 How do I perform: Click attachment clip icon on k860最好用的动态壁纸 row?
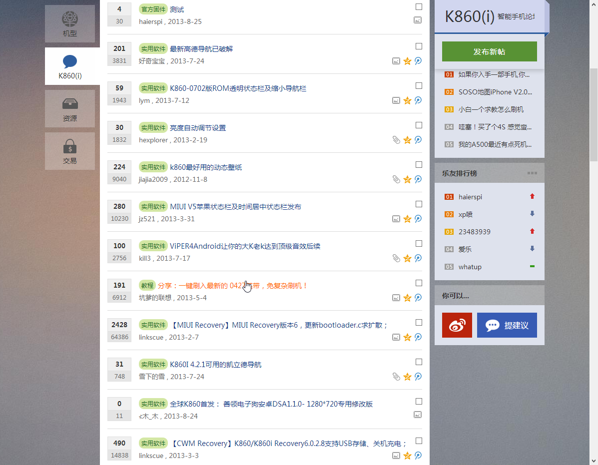point(396,179)
